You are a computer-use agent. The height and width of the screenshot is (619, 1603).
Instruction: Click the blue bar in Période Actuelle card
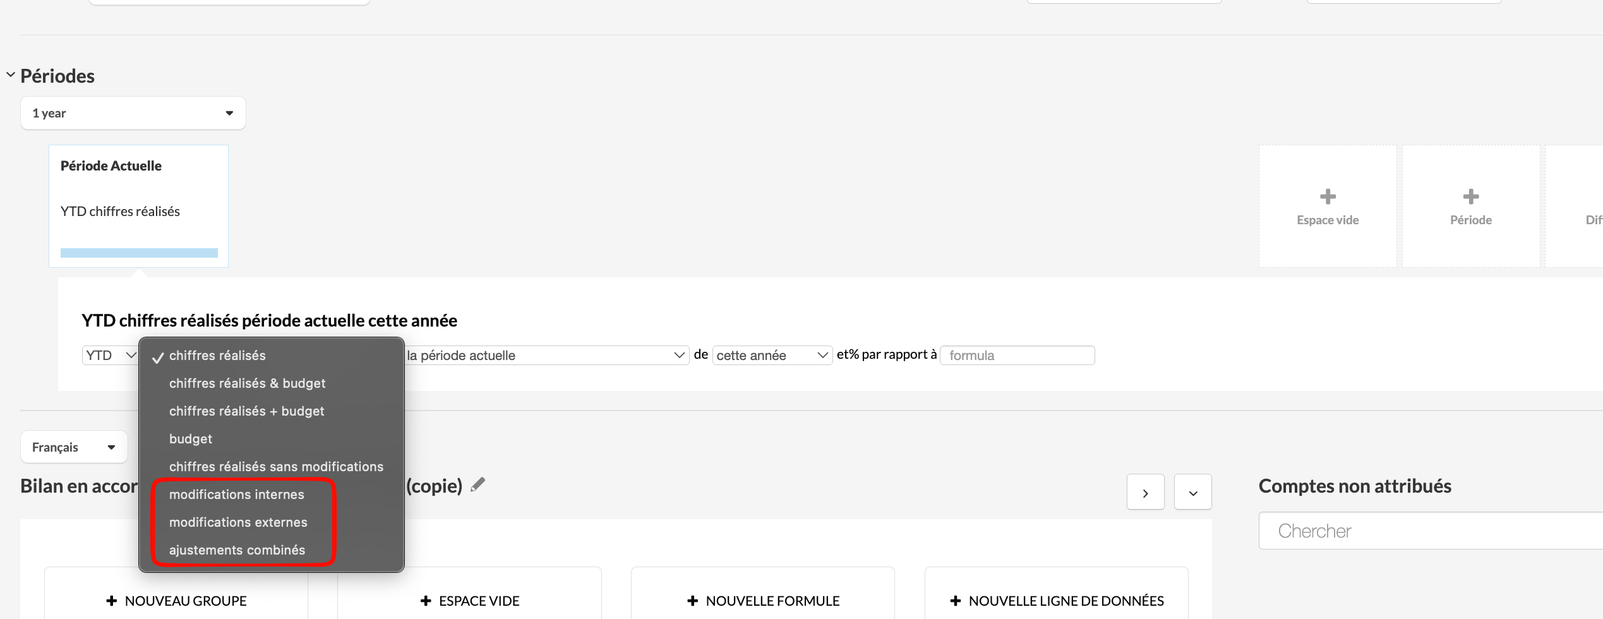click(x=139, y=253)
